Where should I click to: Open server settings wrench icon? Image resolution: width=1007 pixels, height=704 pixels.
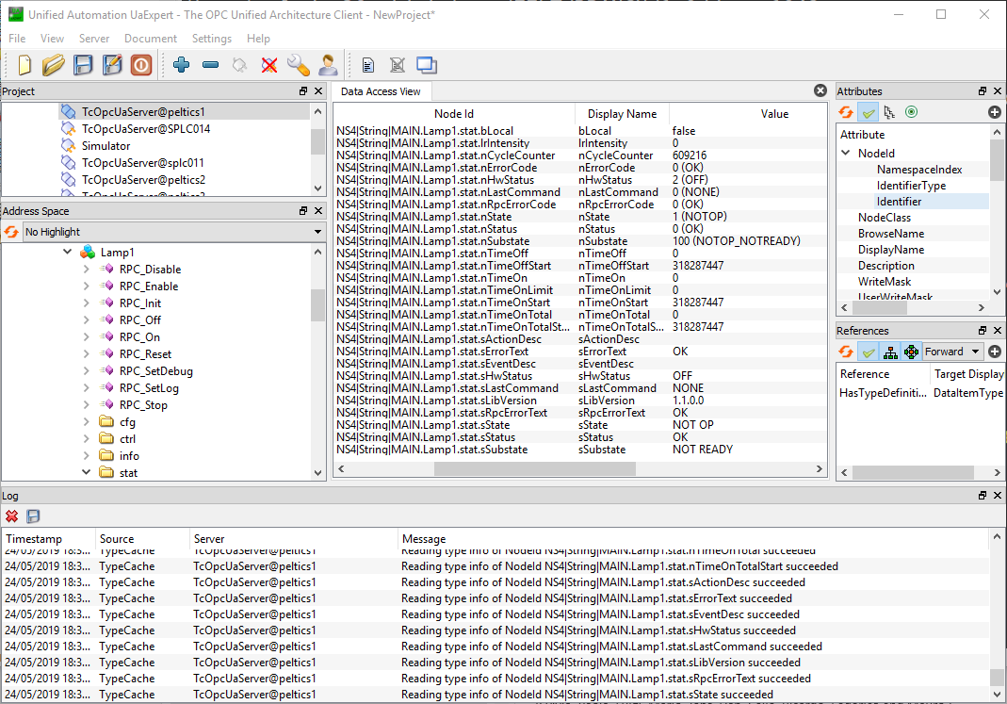(x=298, y=65)
